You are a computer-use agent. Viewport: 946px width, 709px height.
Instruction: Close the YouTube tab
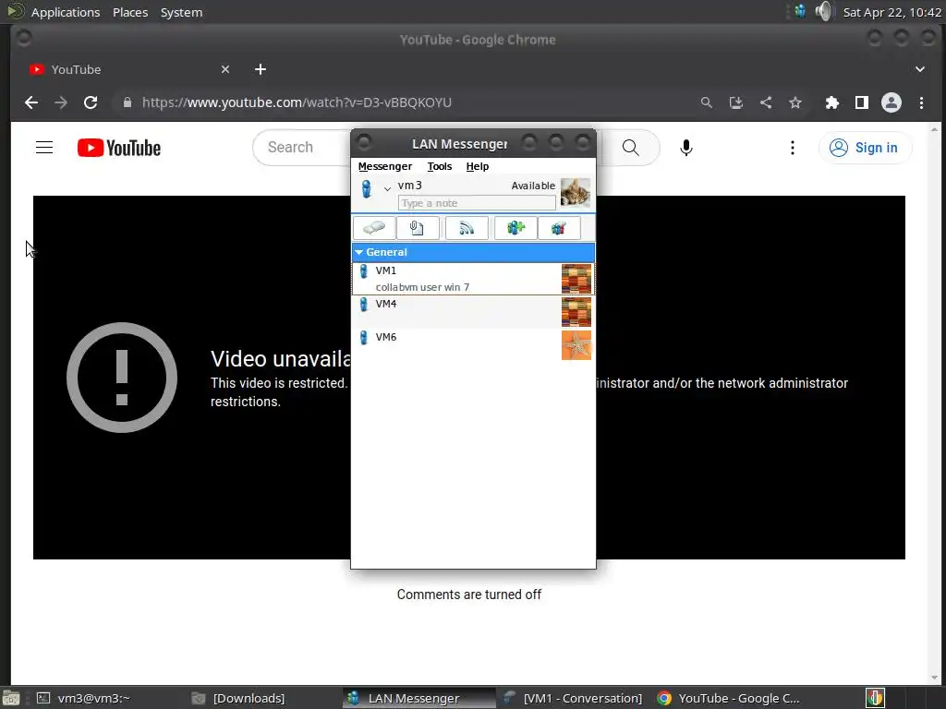point(225,69)
